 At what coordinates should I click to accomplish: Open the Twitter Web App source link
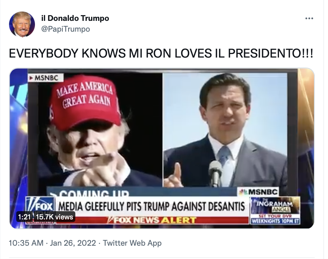(x=132, y=243)
